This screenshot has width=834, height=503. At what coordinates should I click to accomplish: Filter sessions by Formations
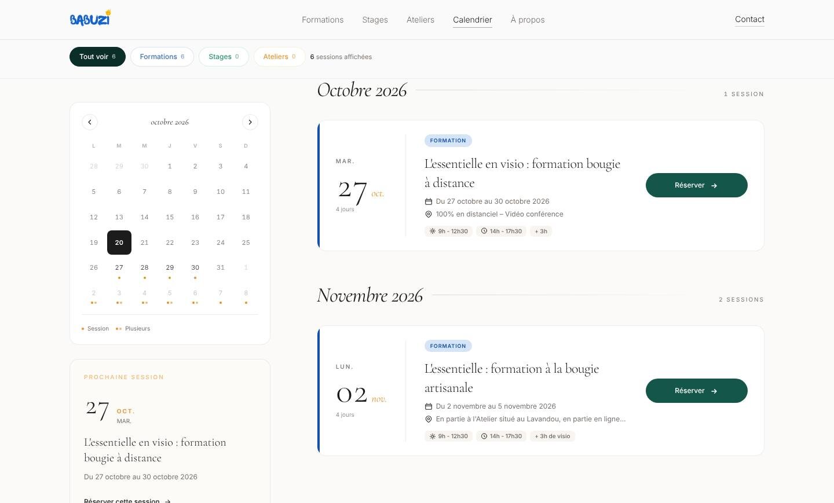162,57
